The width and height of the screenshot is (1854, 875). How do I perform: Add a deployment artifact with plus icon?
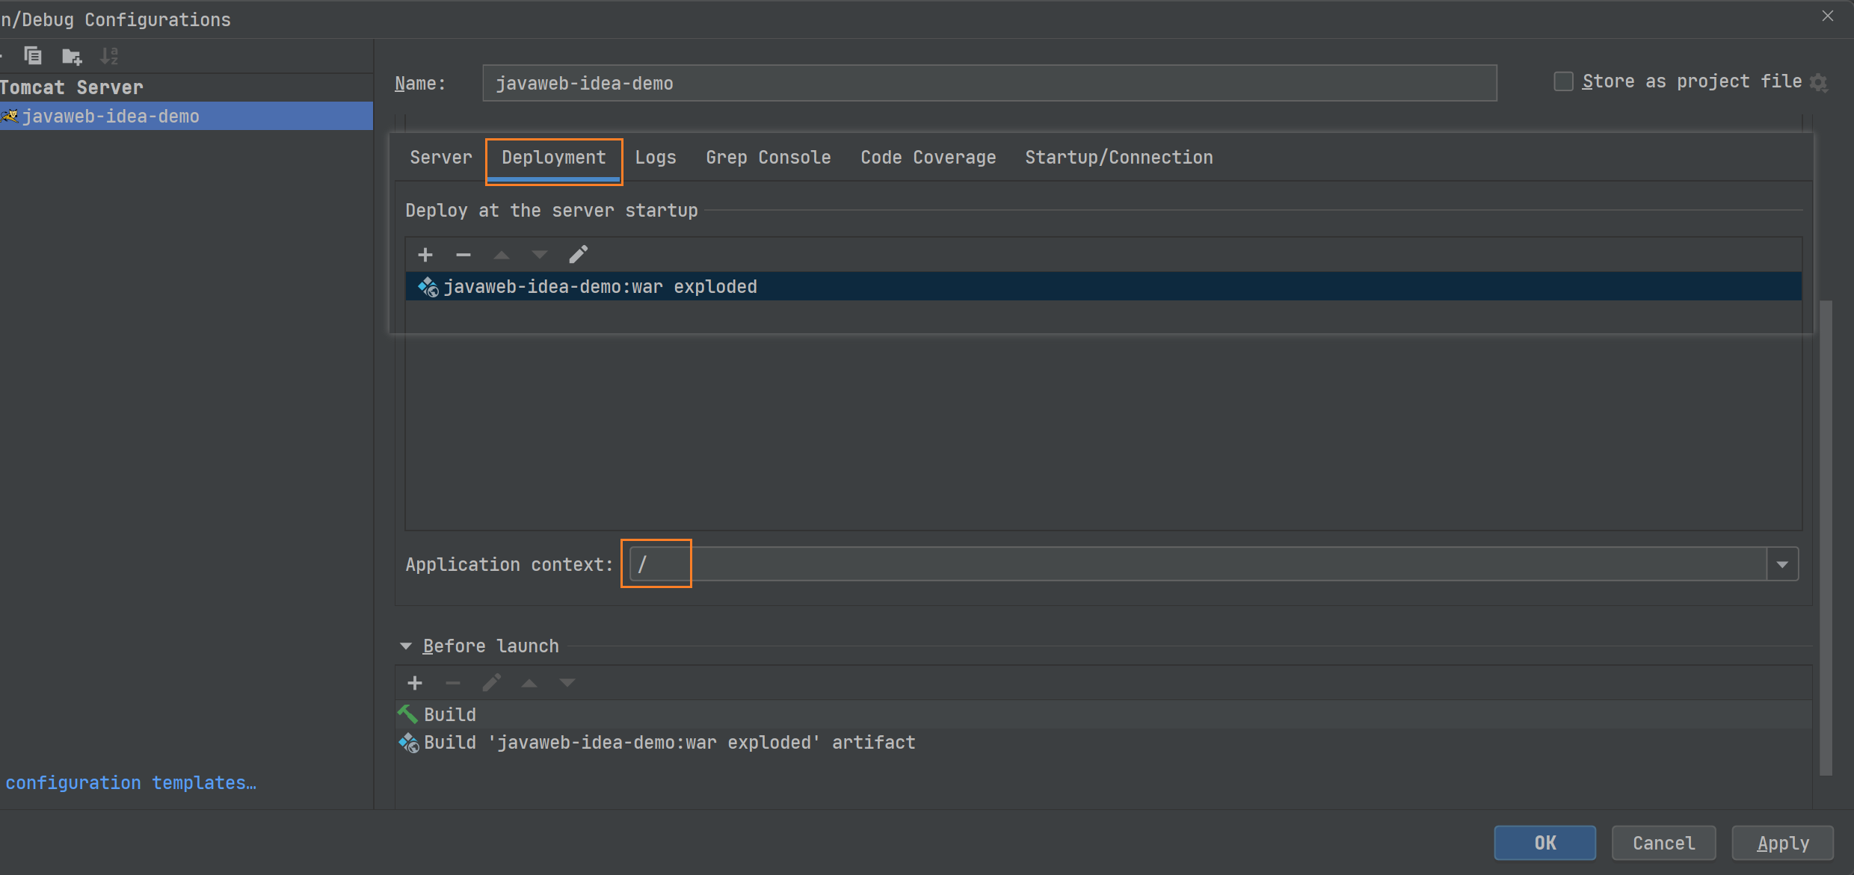coord(425,256)
